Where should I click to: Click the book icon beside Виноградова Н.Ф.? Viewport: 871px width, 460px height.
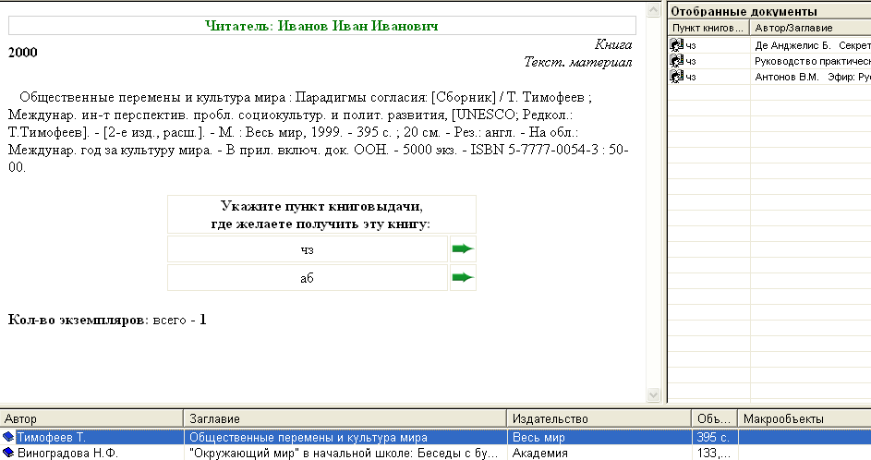point(8,453)
